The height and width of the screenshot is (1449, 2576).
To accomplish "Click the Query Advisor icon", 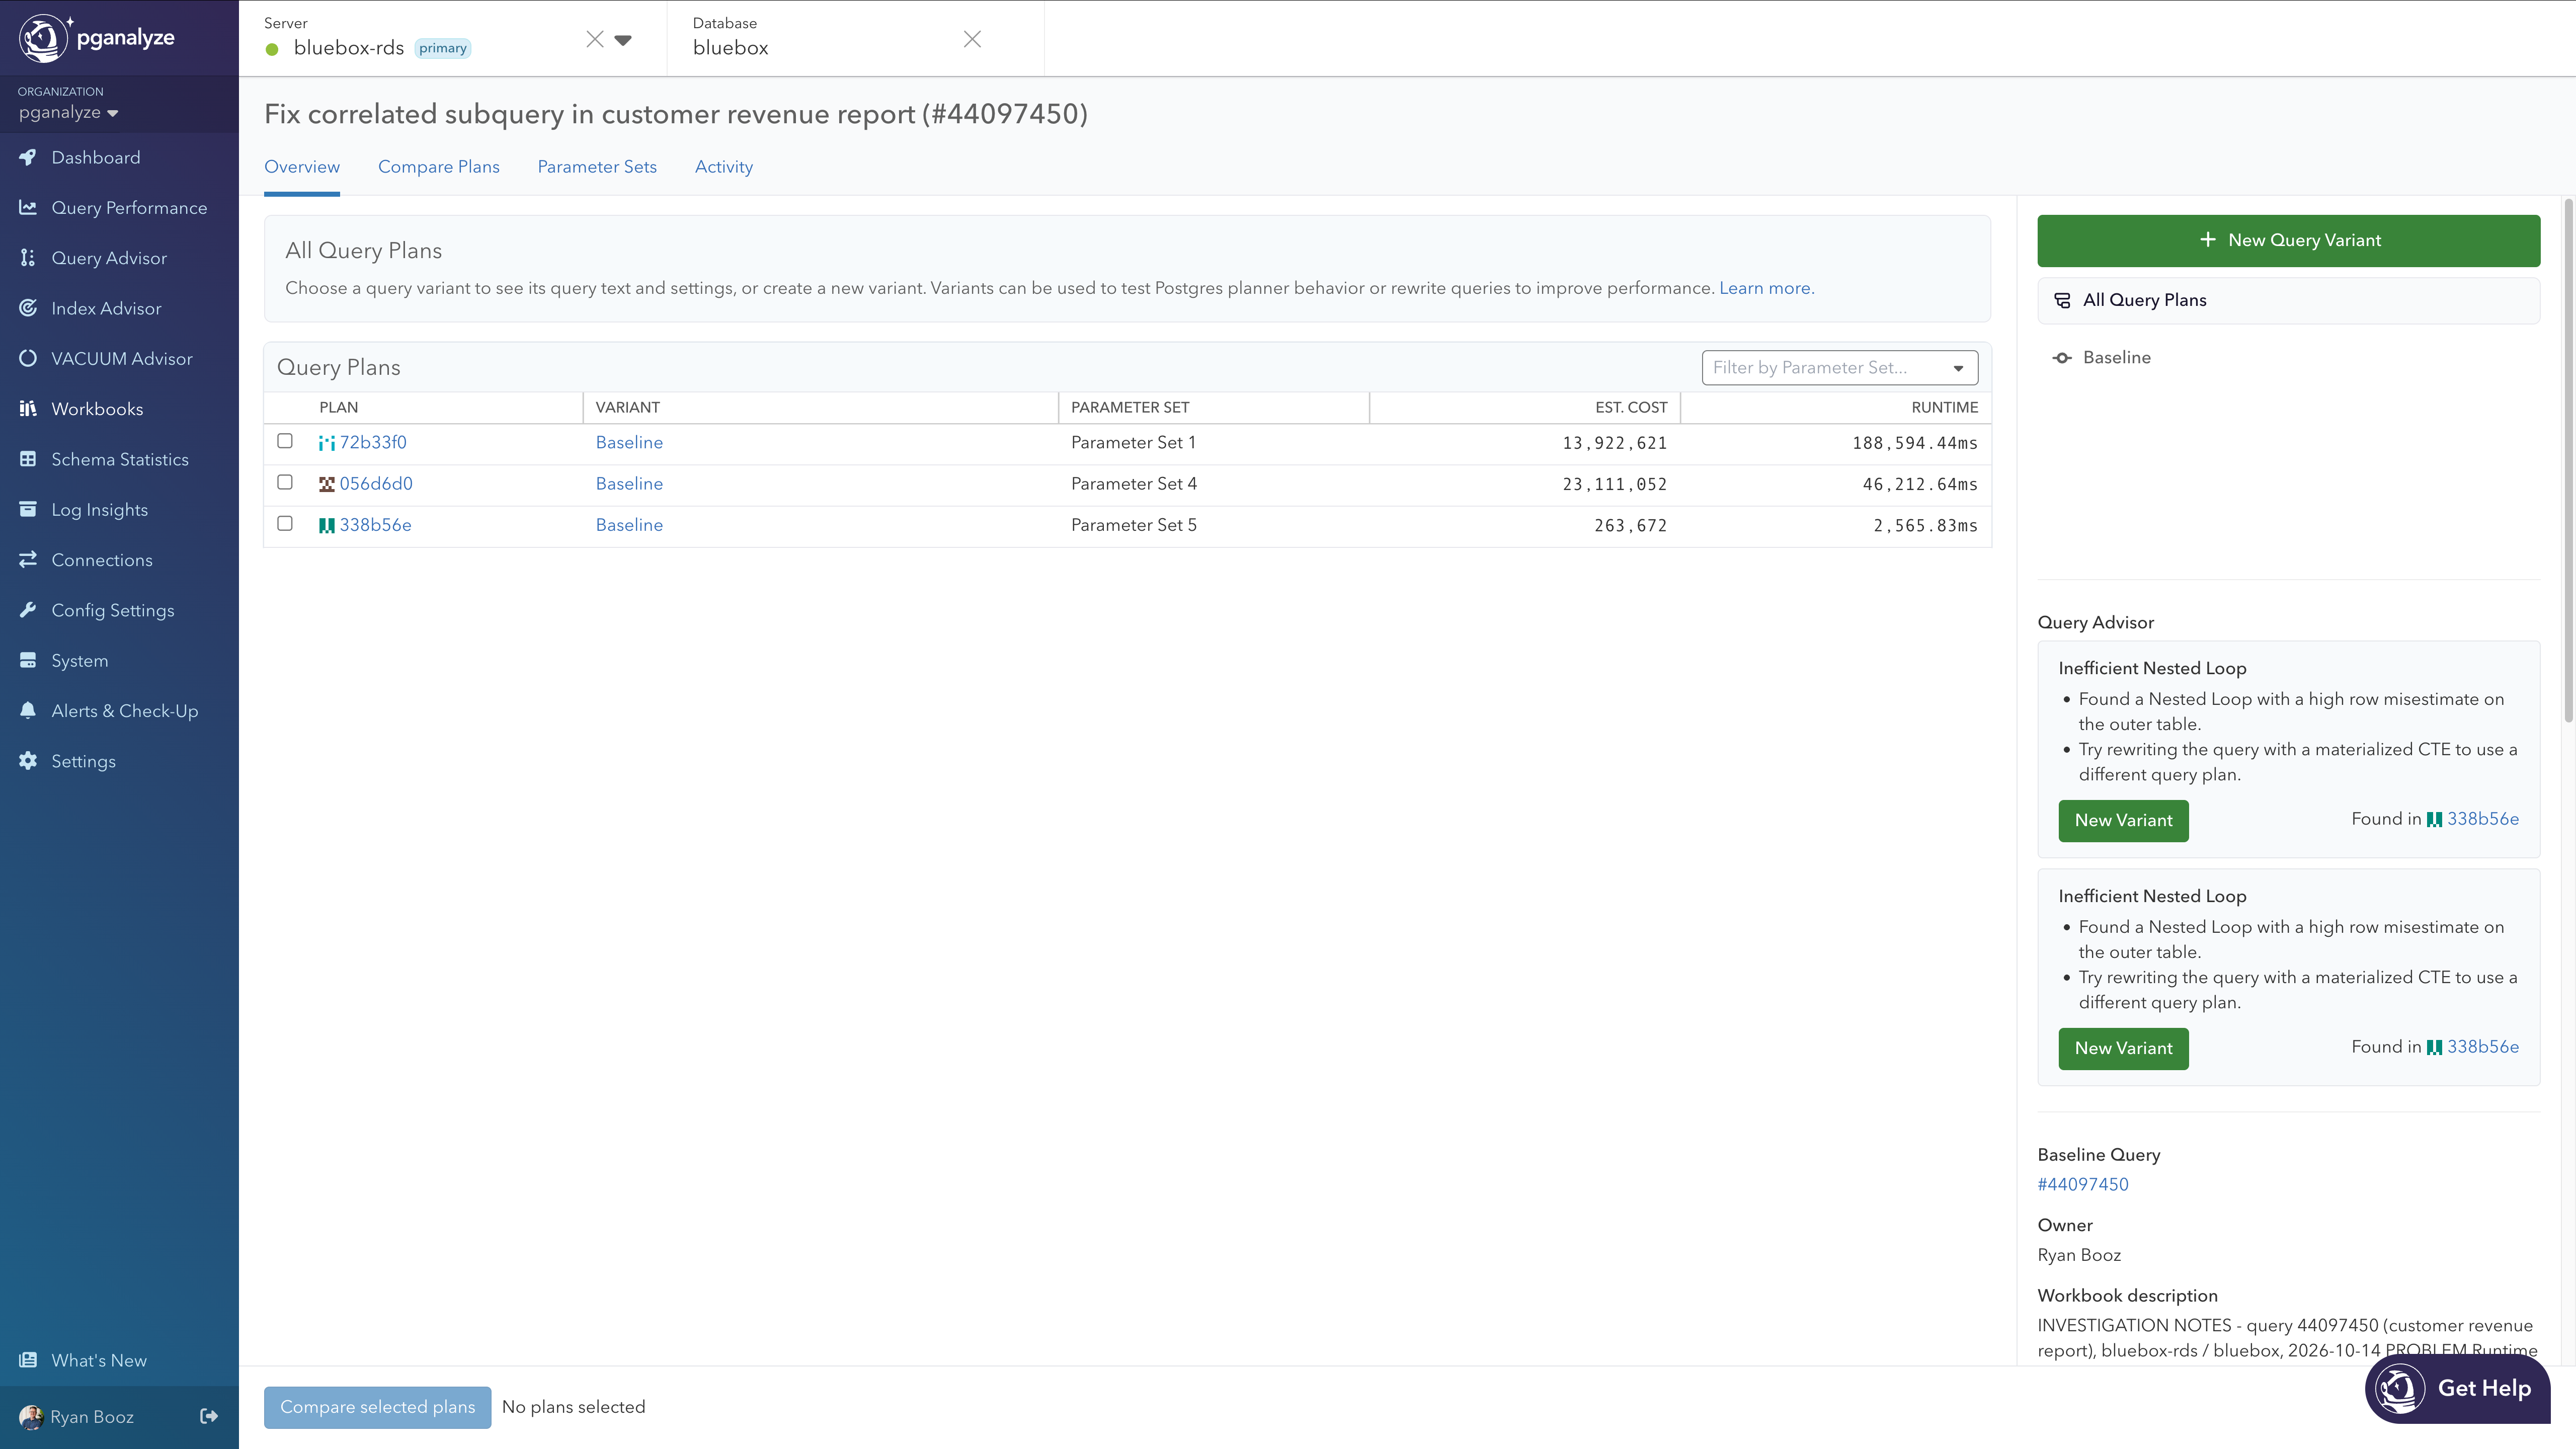I will click(x=28, y=258).
